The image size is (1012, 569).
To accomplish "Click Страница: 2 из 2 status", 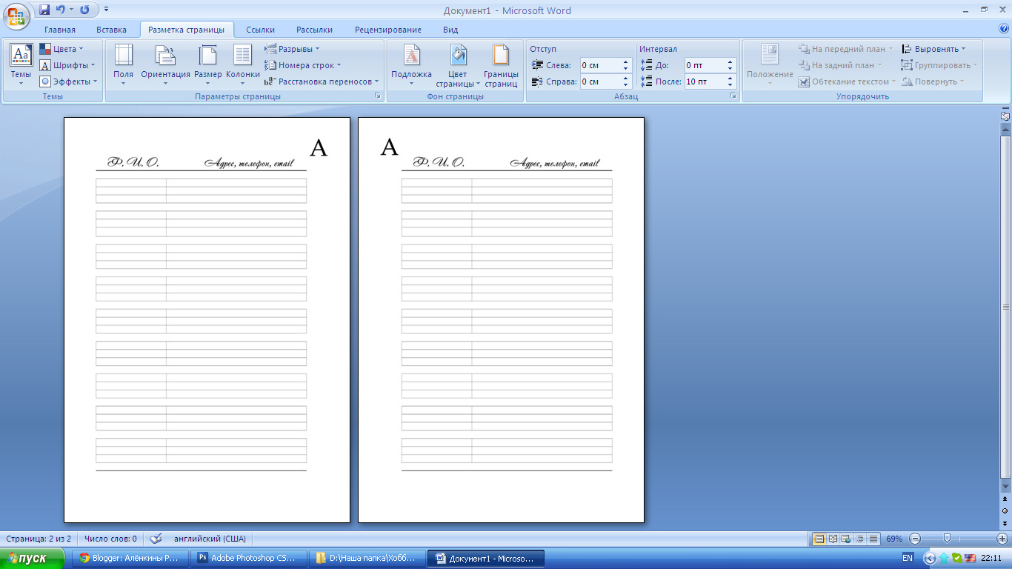I will 39,539.
